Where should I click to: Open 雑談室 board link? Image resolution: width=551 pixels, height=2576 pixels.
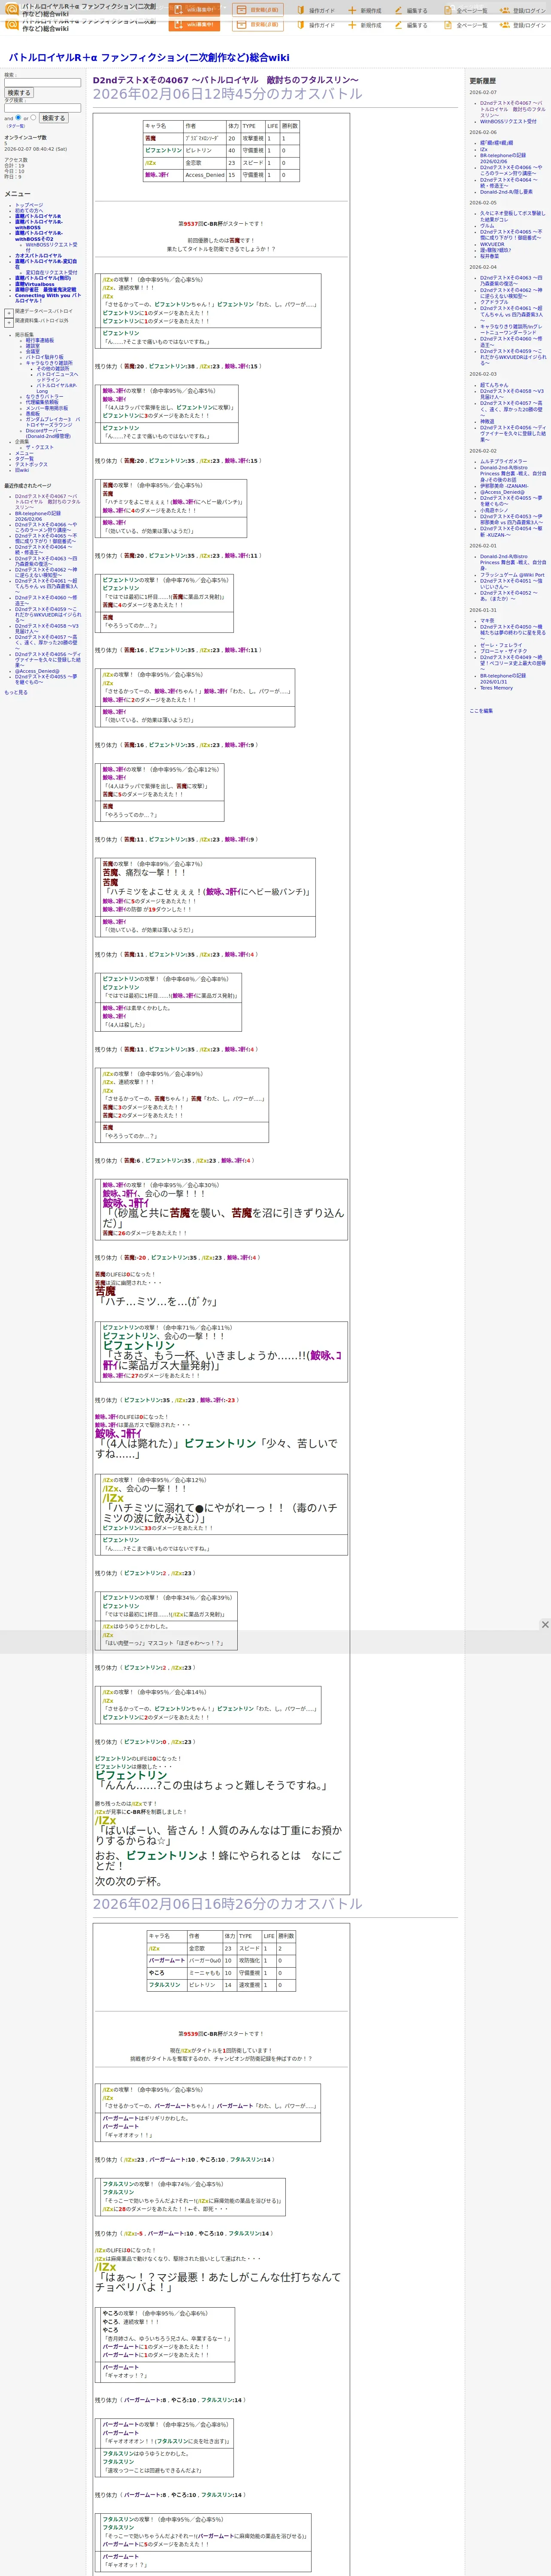coord(33,346)
